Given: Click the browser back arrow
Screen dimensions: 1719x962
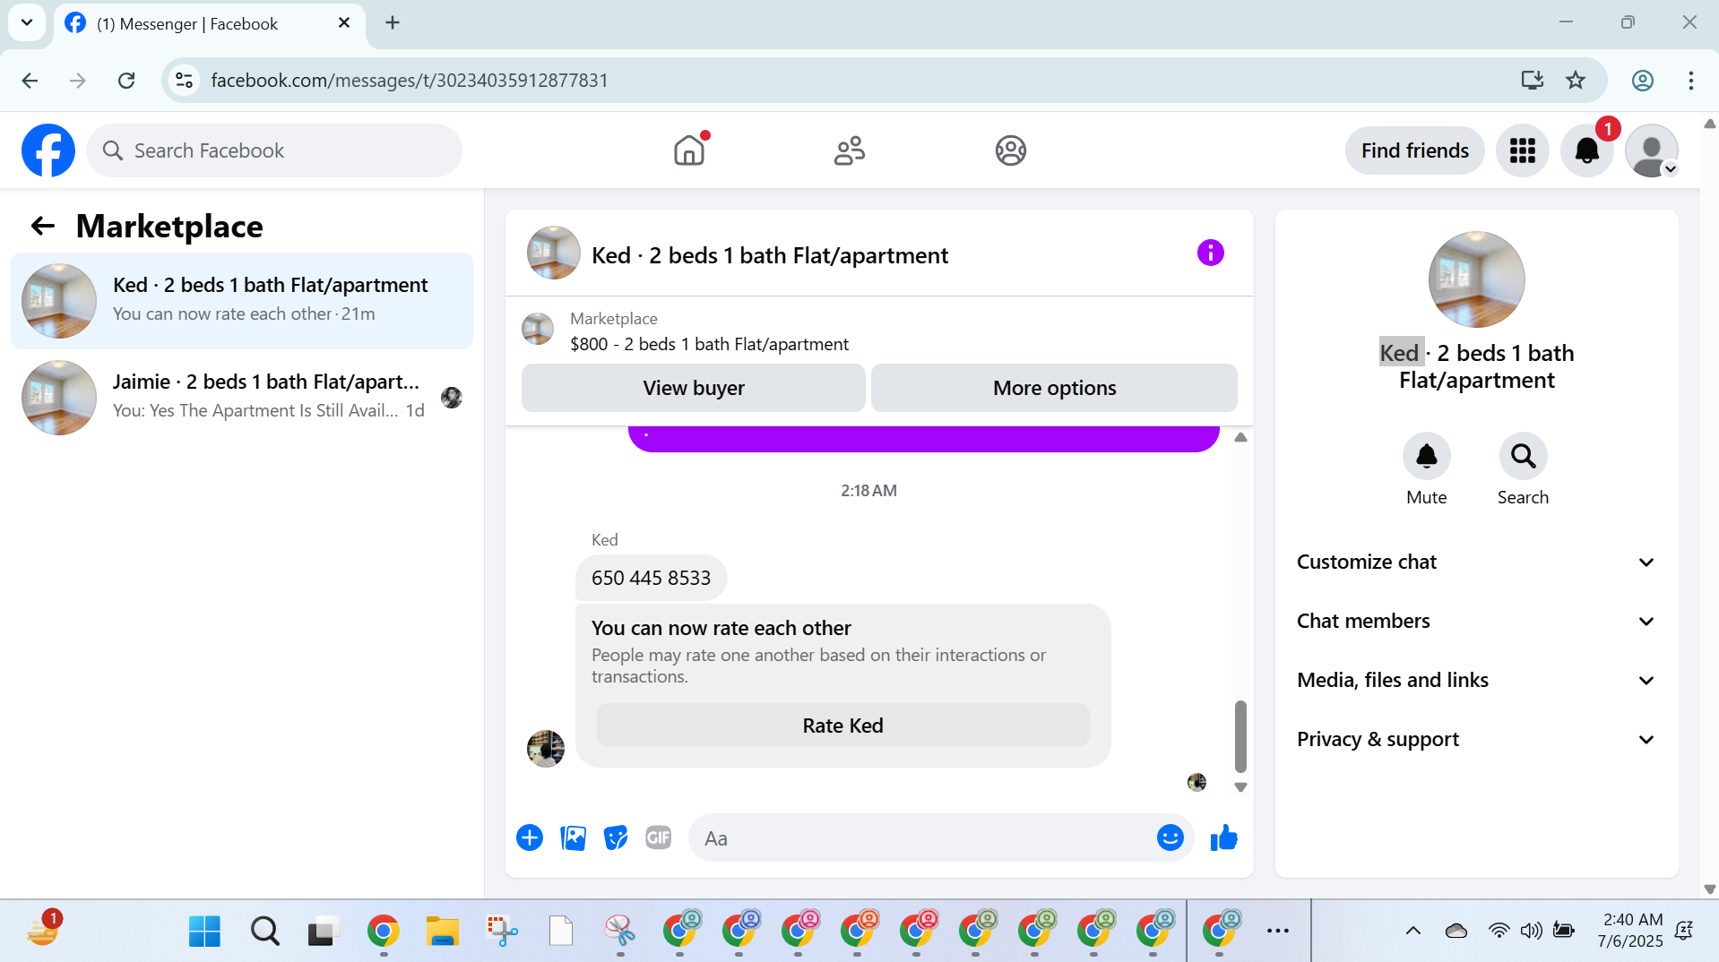Looking at the screenshot, I should pos(30,81).
